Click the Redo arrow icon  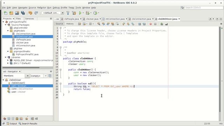36,13
